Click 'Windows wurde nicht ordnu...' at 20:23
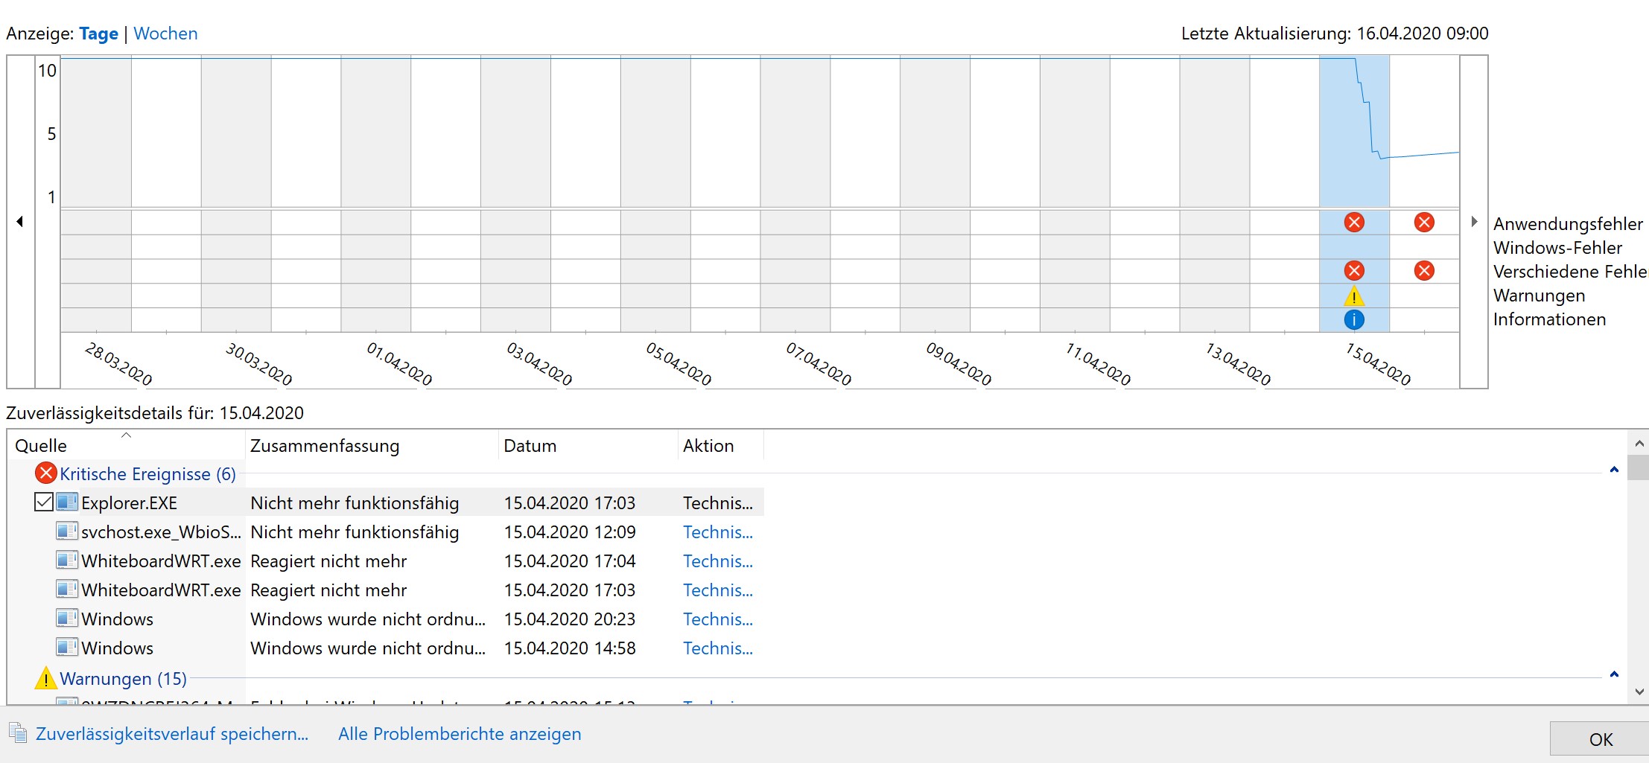Screen dimensions: 1649x763 click(368, 619)
